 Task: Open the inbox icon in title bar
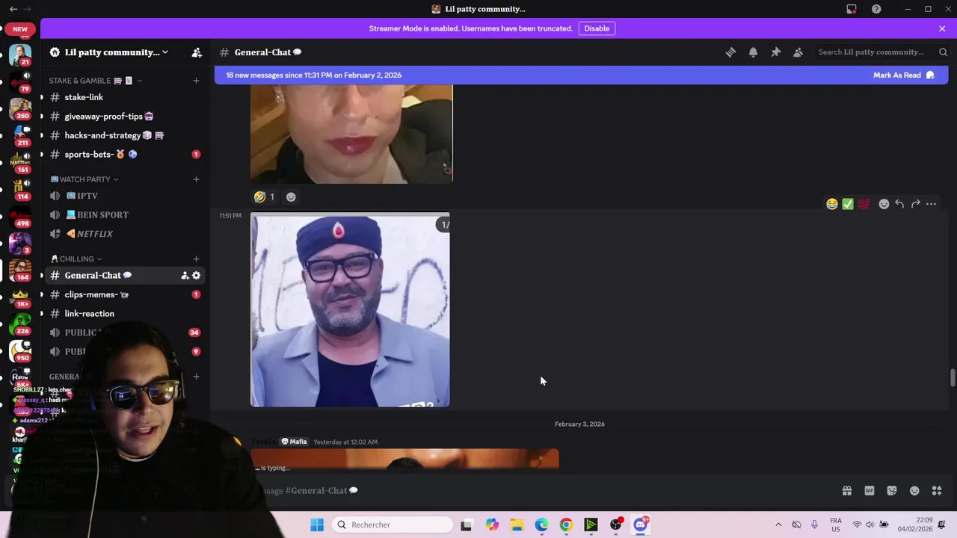point(852,9)
